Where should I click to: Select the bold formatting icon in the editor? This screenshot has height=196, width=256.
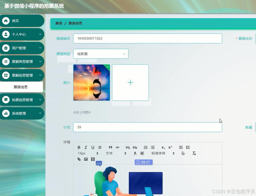coord(79,147)
